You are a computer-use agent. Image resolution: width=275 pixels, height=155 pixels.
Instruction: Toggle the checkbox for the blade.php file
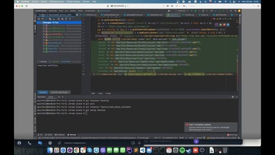point(44,43)
